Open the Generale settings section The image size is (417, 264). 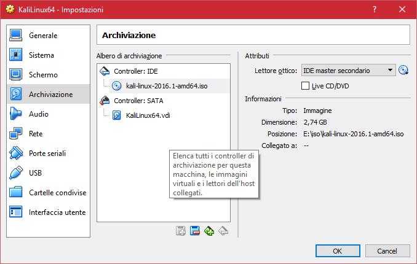click(x=43, y=36)
